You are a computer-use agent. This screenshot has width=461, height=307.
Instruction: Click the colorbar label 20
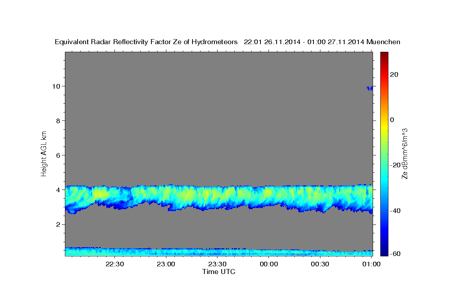click(x=395, y=74)
